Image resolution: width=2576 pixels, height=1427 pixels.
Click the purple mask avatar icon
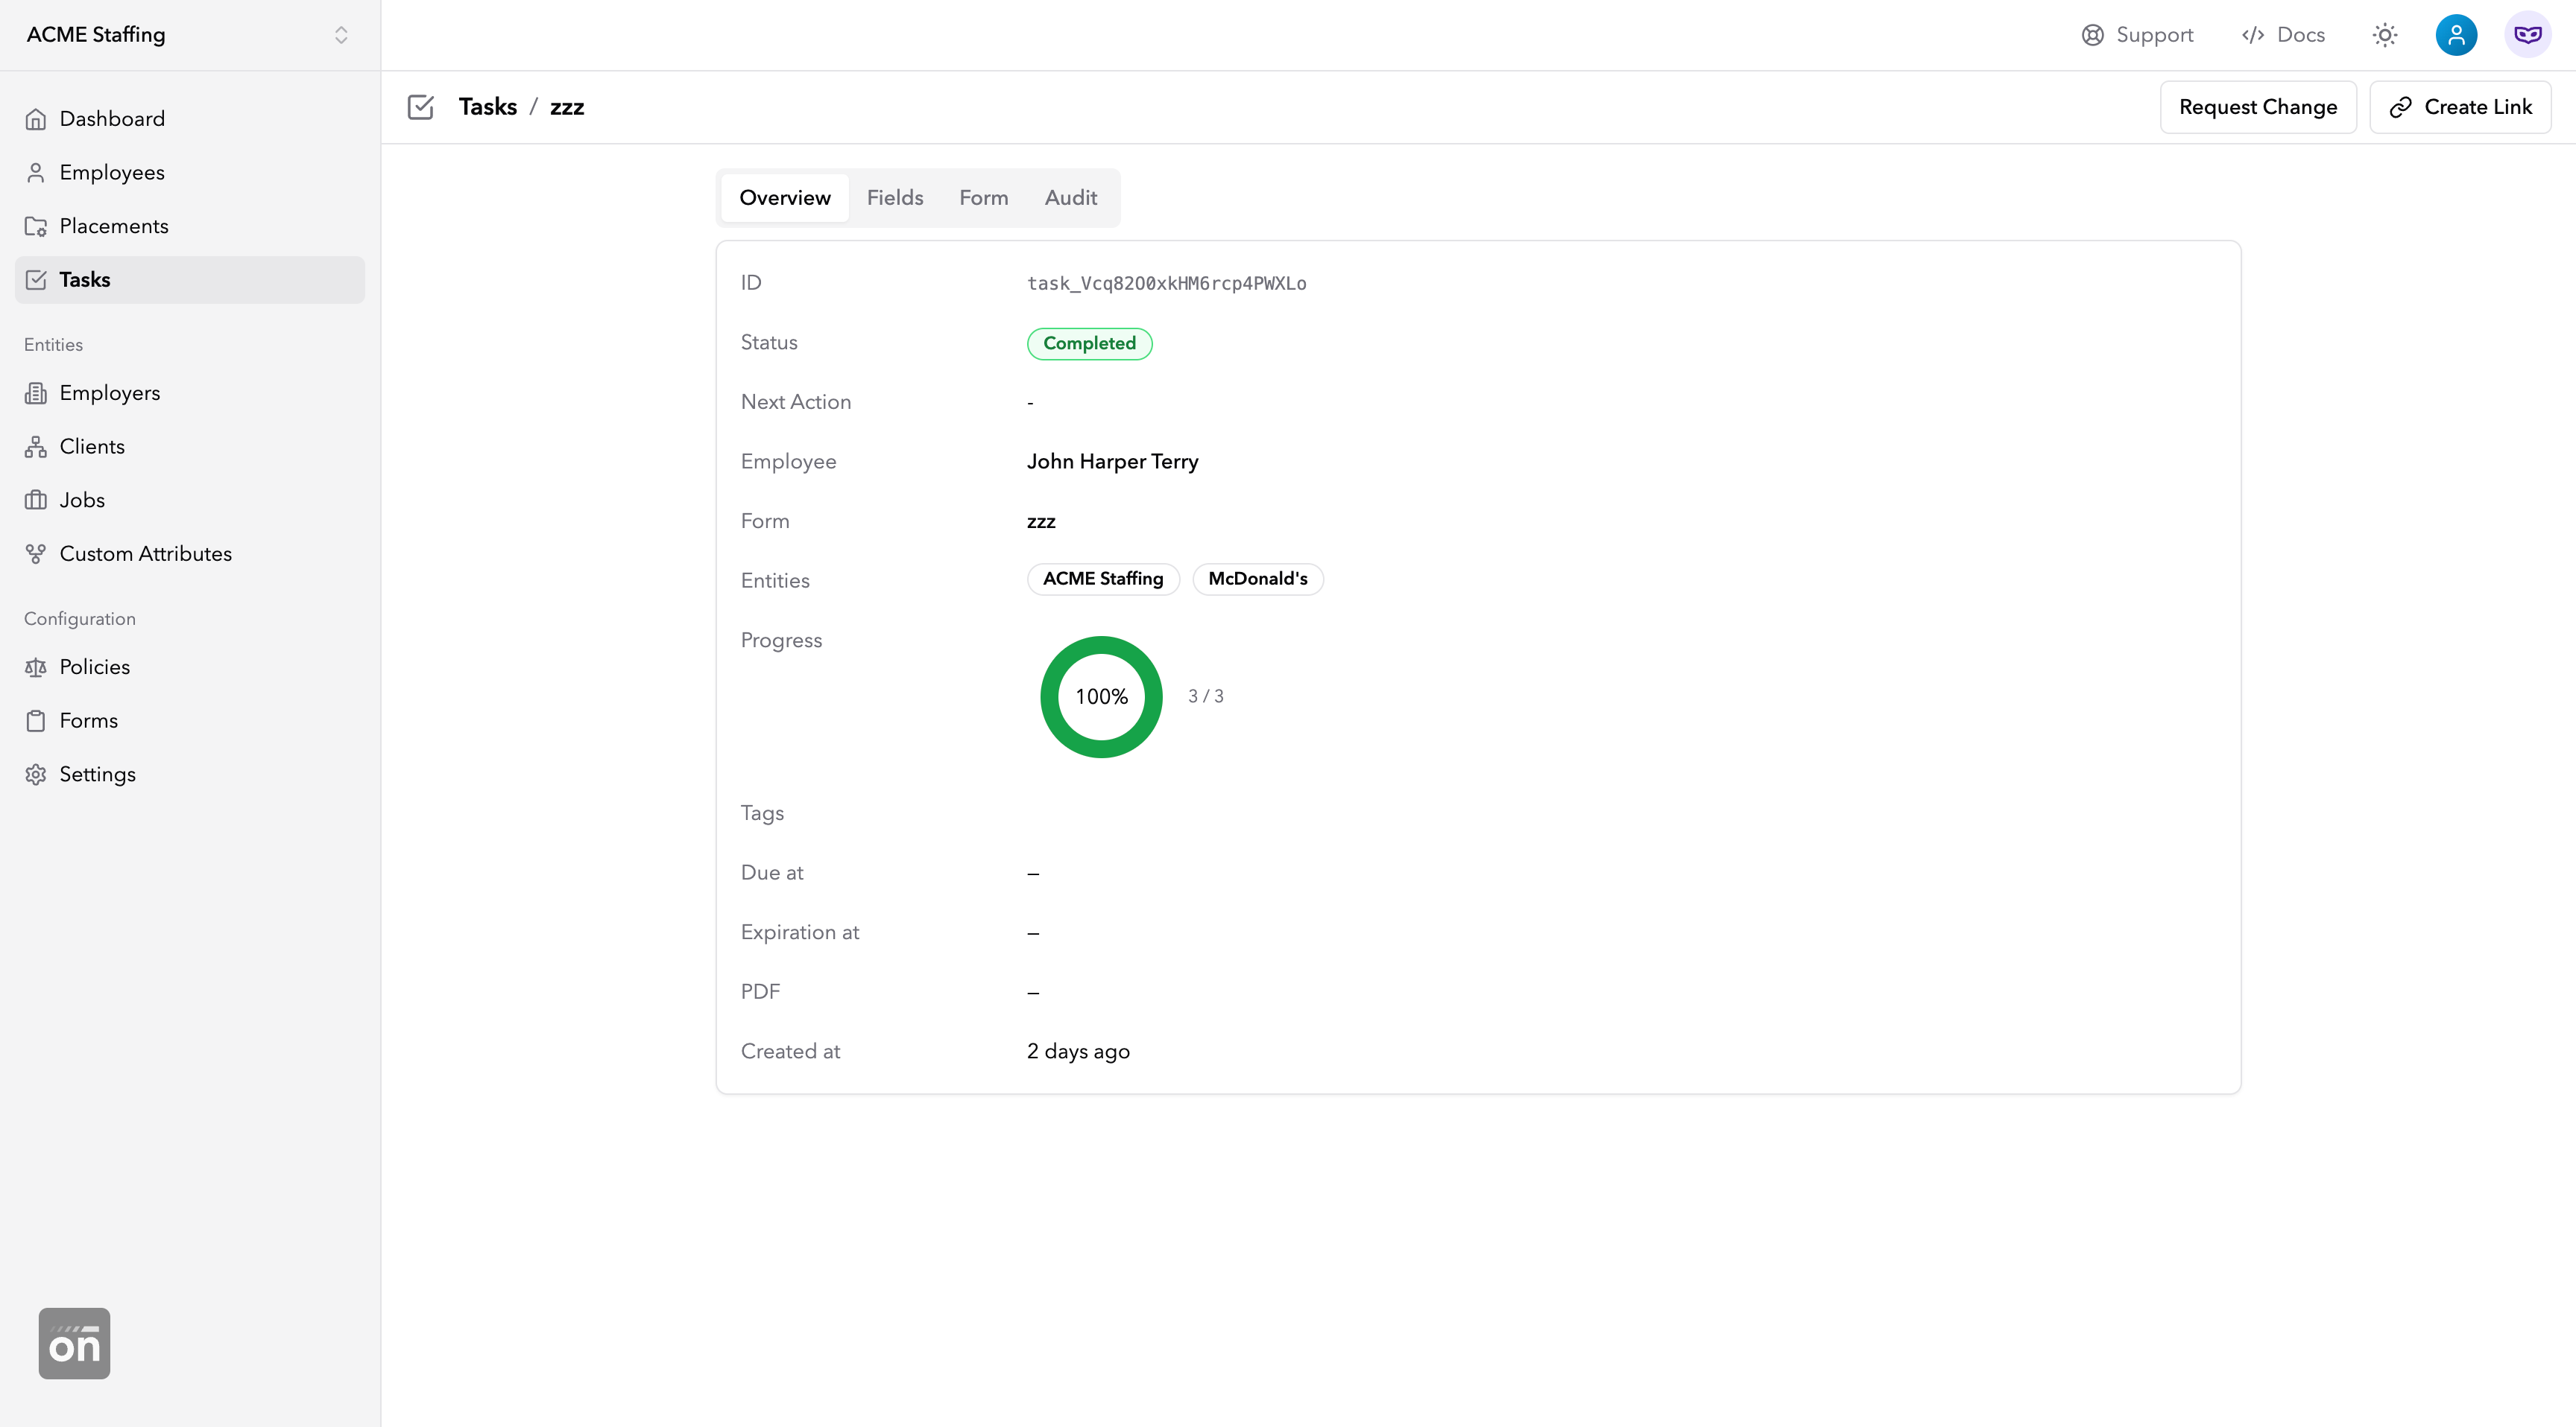(2527, 35)
